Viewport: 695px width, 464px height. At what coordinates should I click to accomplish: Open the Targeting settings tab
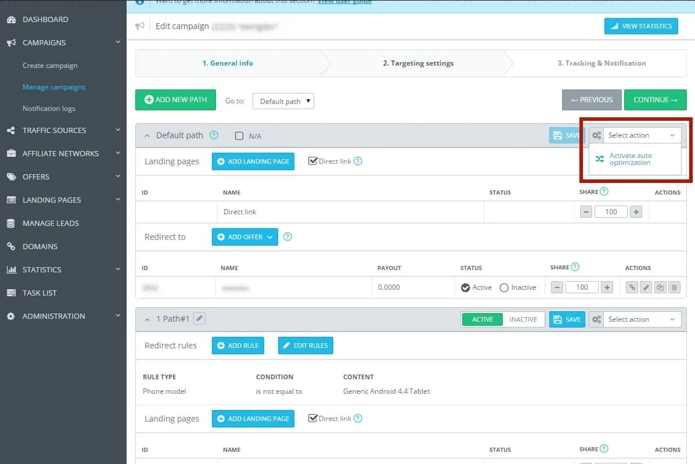pos(418,63)
